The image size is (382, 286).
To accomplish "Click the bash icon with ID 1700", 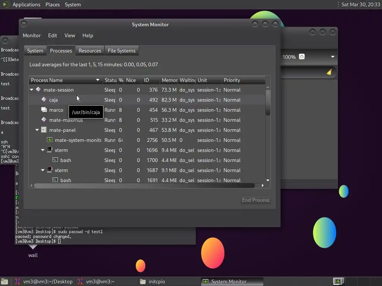I will pyautogui.click(x=55, y=160).
